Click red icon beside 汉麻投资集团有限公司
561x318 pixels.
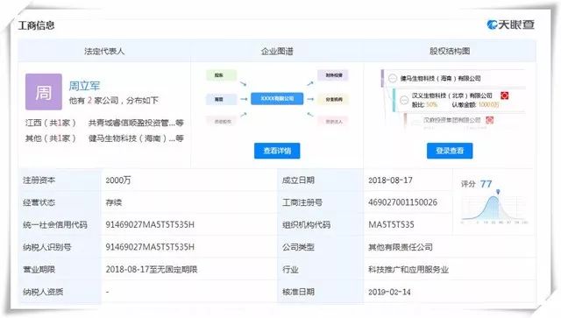[489, 120]
